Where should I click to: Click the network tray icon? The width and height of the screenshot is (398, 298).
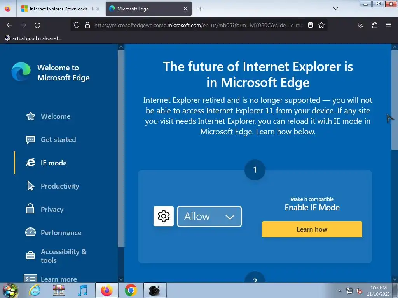click(x=349, y=291)
